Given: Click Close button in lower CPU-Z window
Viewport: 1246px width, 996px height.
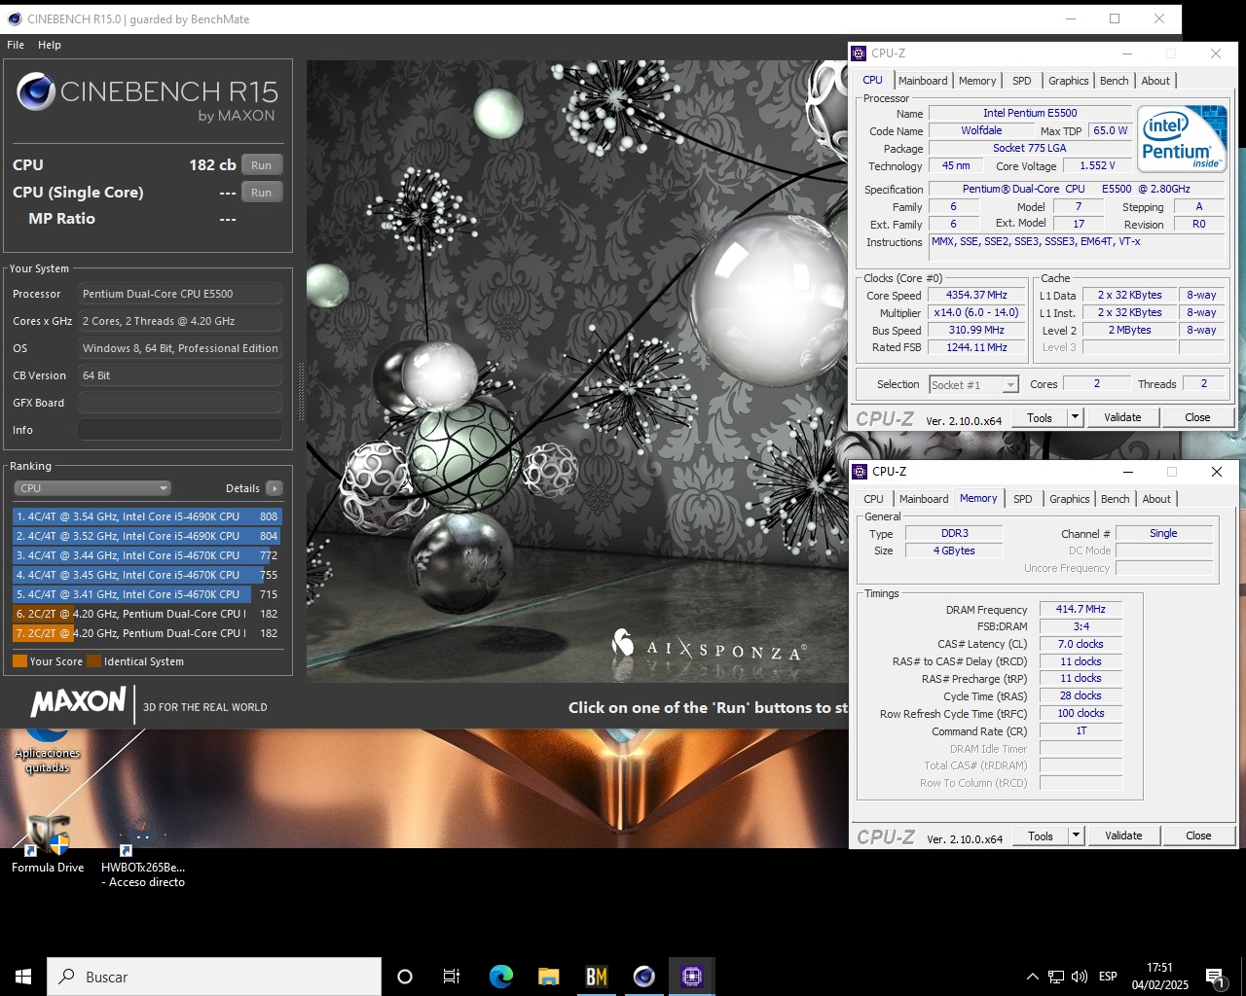Looking at the screenshot, I should click(1198, 836).
